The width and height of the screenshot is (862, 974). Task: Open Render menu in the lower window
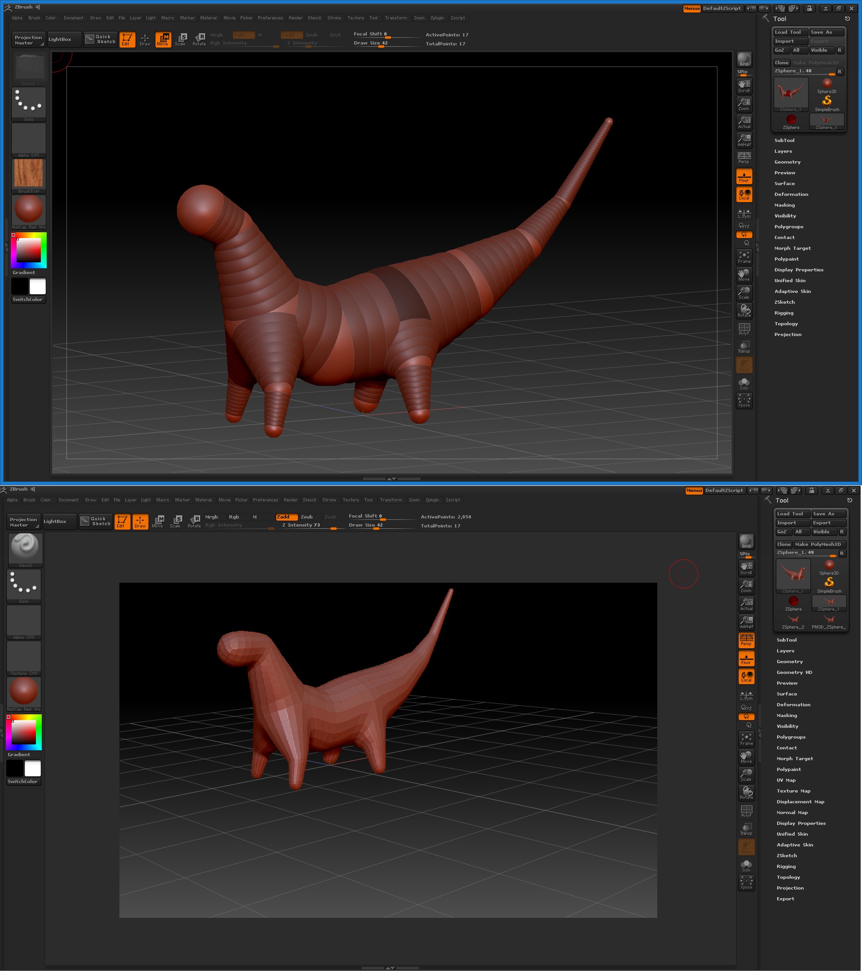290,500
